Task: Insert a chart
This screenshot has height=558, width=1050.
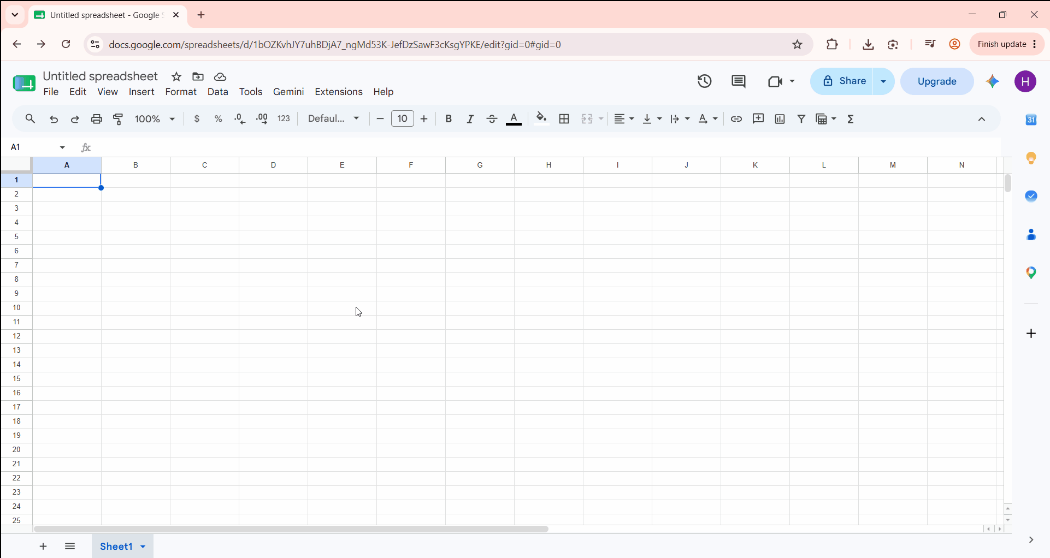Action: pos(780,118)
